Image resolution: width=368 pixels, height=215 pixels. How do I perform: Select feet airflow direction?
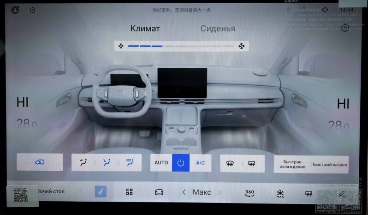coord(130,162)
